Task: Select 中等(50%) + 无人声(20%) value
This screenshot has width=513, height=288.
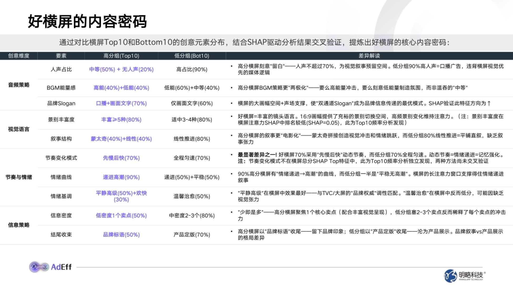Action: [x=121, y=69]
